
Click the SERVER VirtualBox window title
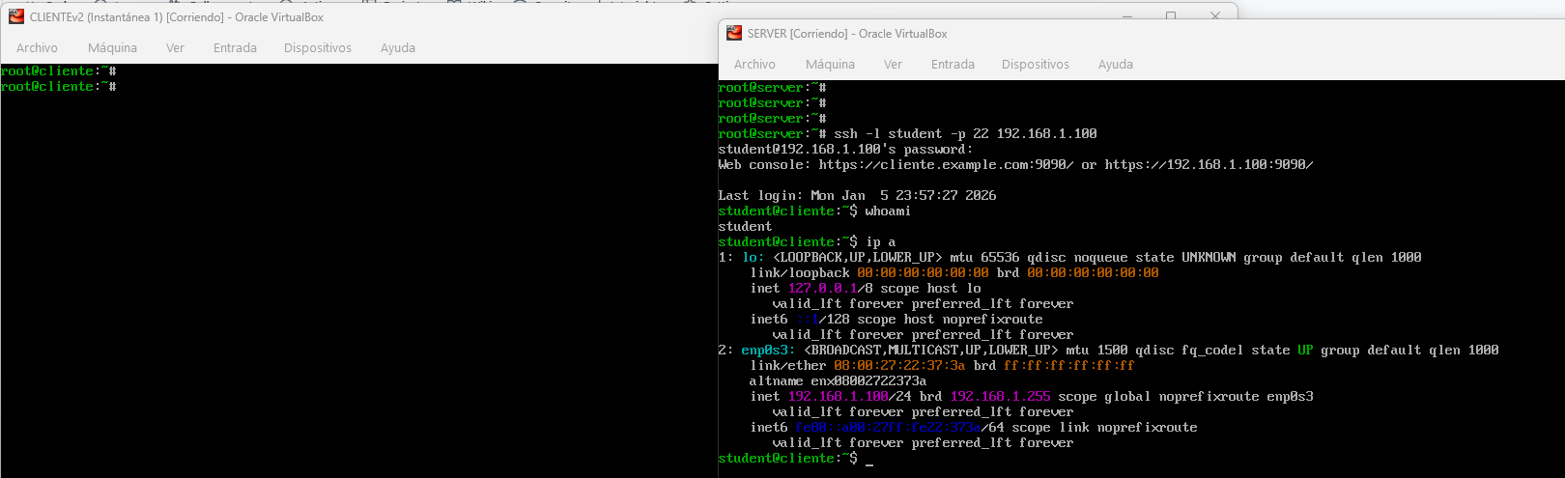(847, 33)
